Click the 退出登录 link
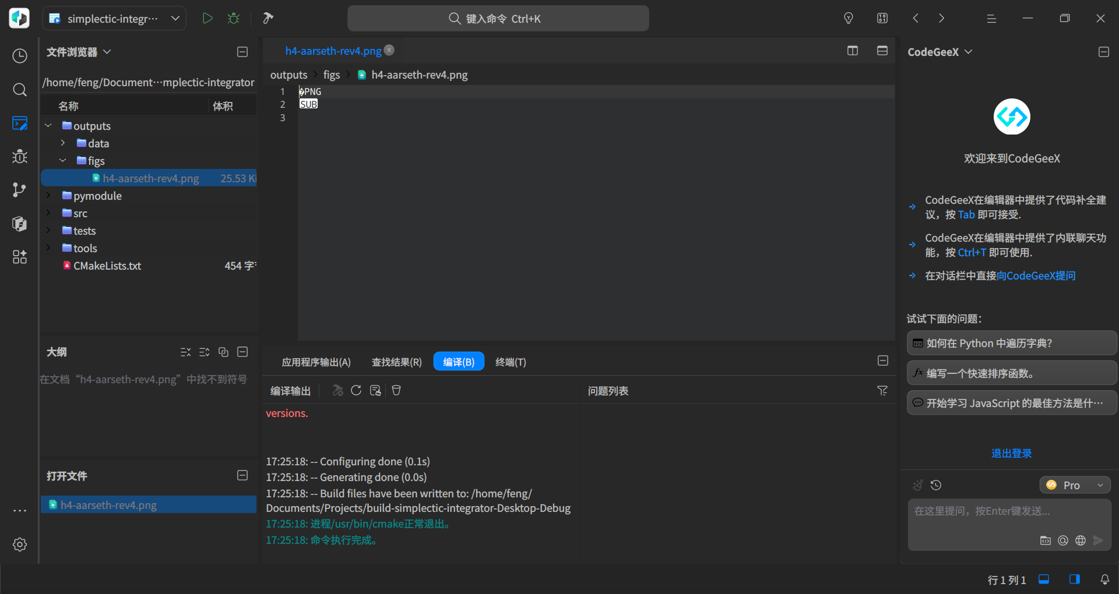Screen dimensions: 1119x594 pos(1011,453)
